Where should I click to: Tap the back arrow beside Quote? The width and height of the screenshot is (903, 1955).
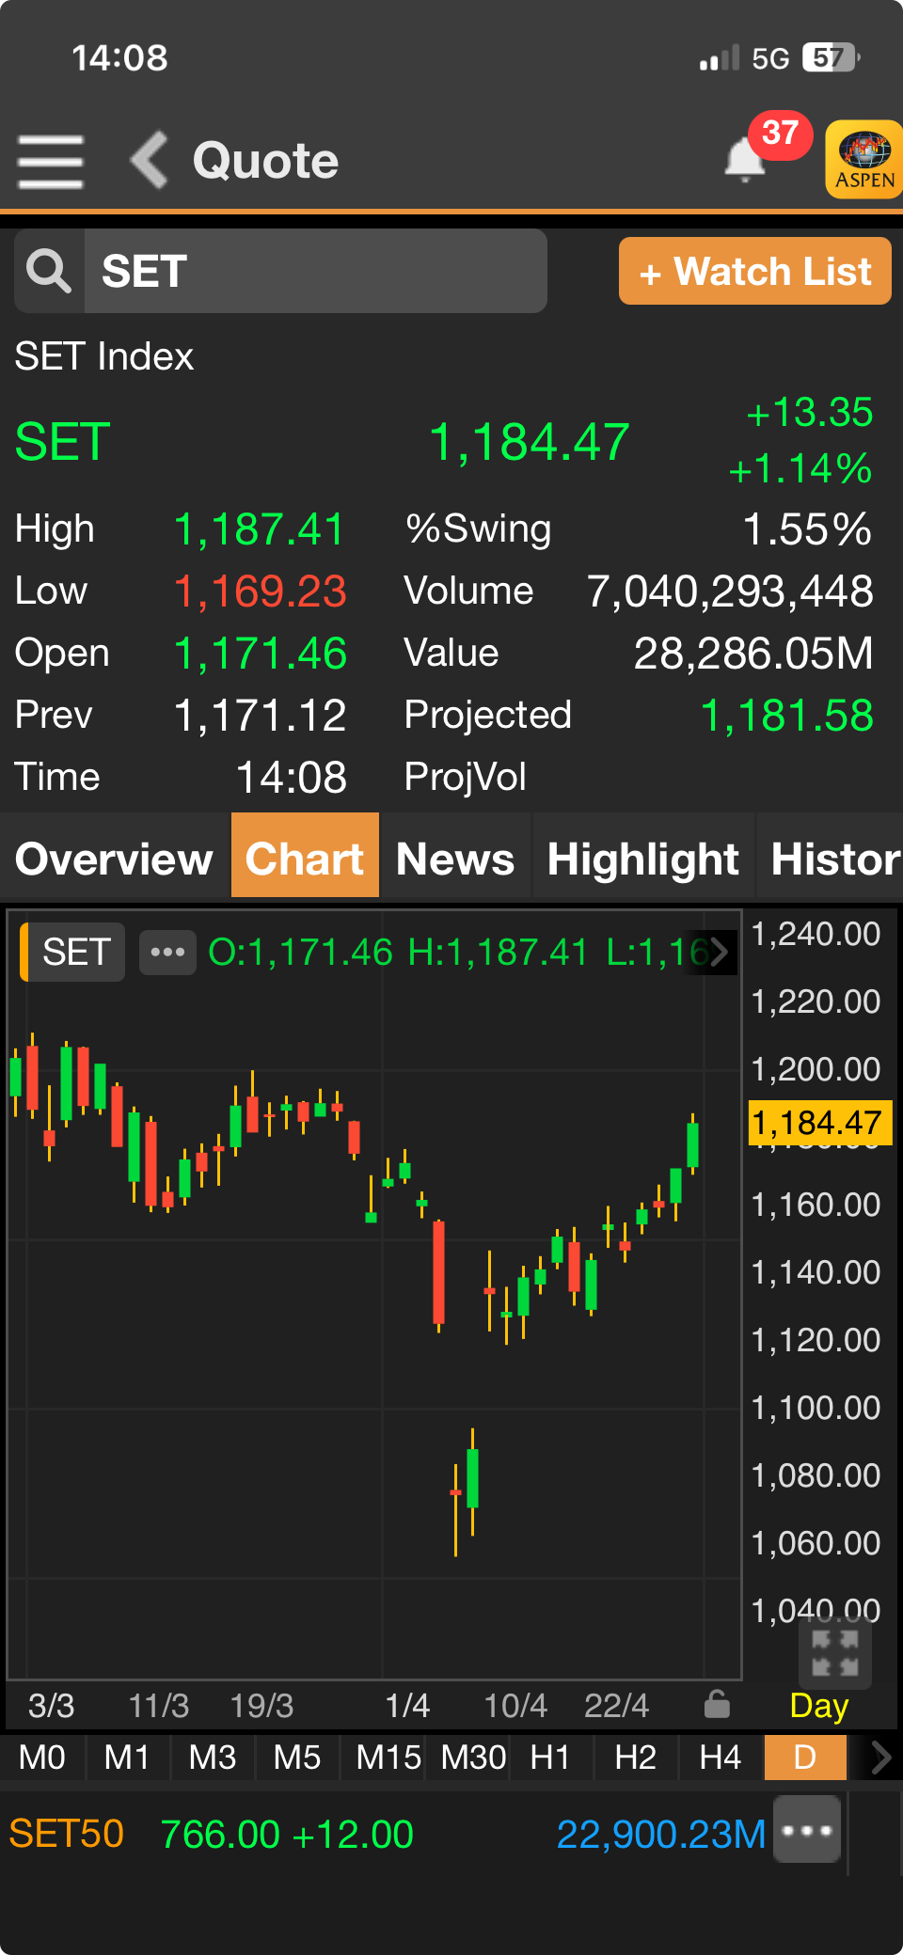[150, 160]
